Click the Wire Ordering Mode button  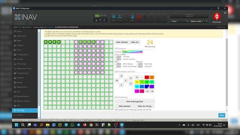pyautogui.click(x=135, y=102)
